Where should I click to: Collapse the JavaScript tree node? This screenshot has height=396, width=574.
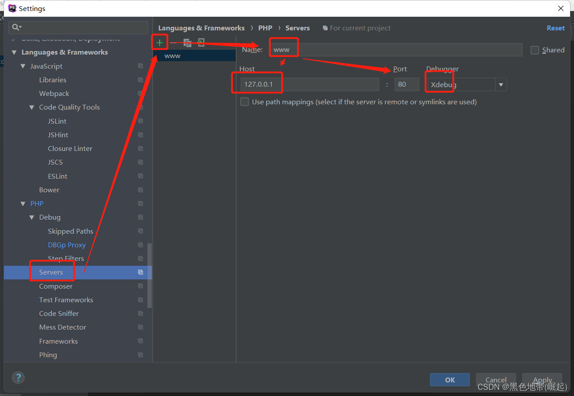coord(23,66)
